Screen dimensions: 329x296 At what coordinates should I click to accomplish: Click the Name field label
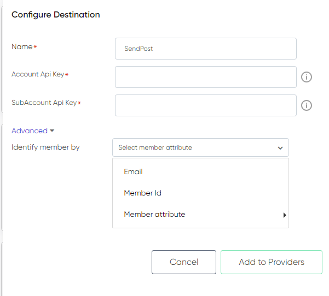coord(22,46)
